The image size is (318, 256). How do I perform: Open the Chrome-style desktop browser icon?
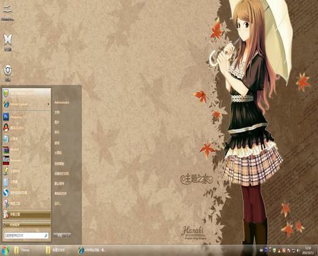[8, 73]
